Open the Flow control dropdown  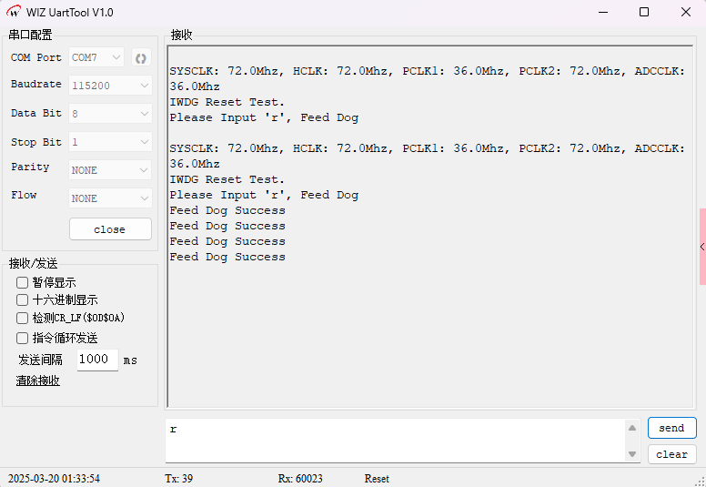tap(110, 198)
